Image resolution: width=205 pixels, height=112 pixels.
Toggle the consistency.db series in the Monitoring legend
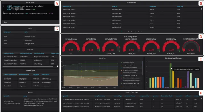tap(128, 63)
